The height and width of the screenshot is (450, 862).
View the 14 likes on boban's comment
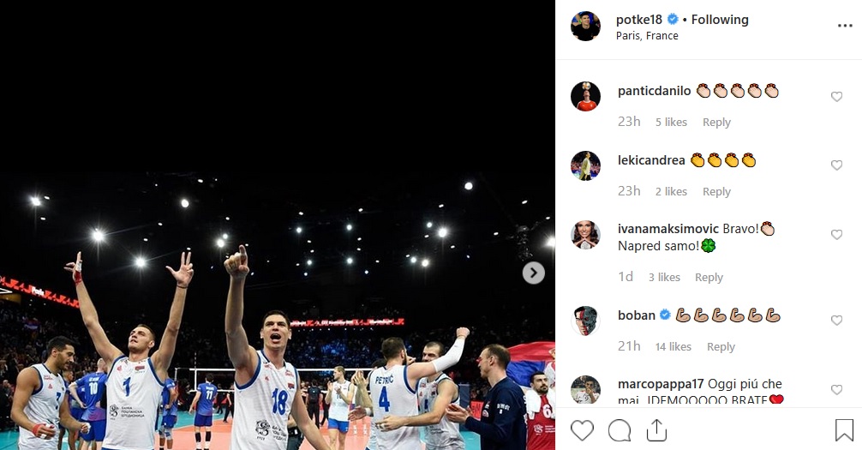[x=673, y=346]
